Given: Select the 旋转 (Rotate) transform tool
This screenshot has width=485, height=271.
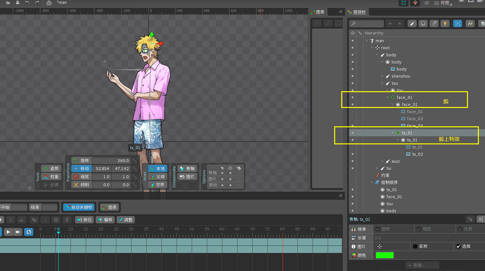Looking at the screenshot, I should click(x=82, y=160).
